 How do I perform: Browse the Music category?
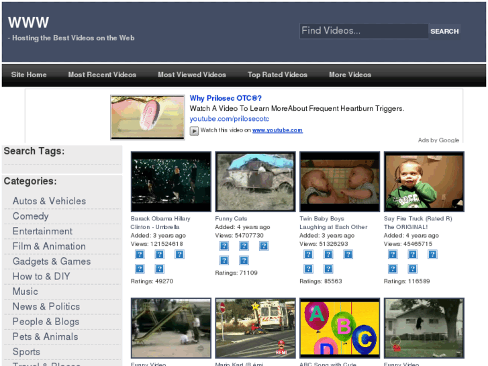click(x=26, y=291)
